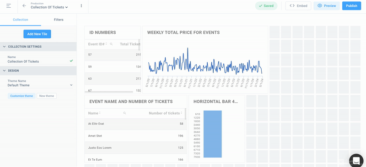
Task: Edit the collection Name input field
Action: (x=40, y=61)
